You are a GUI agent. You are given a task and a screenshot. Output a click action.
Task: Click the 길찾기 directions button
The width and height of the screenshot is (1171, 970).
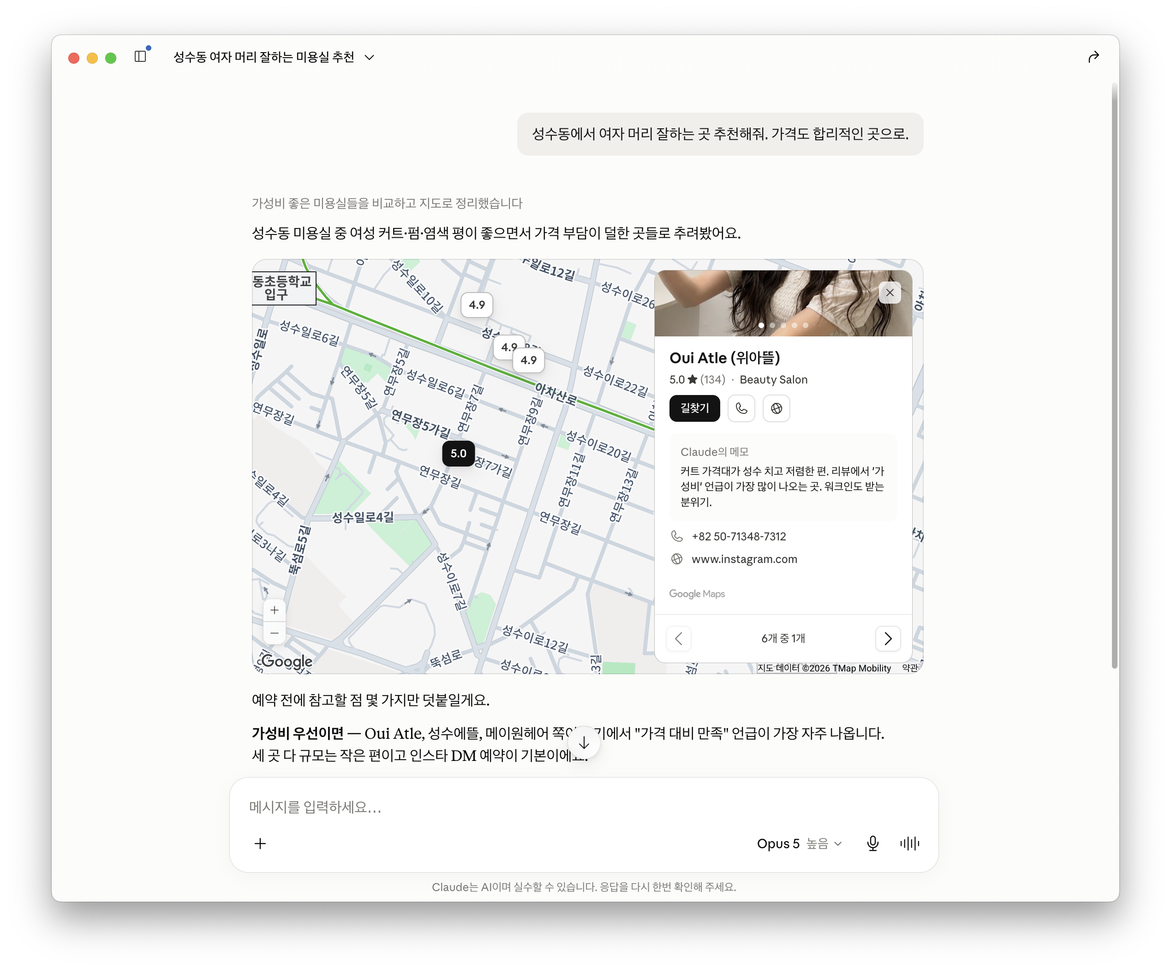pos(694,408)
